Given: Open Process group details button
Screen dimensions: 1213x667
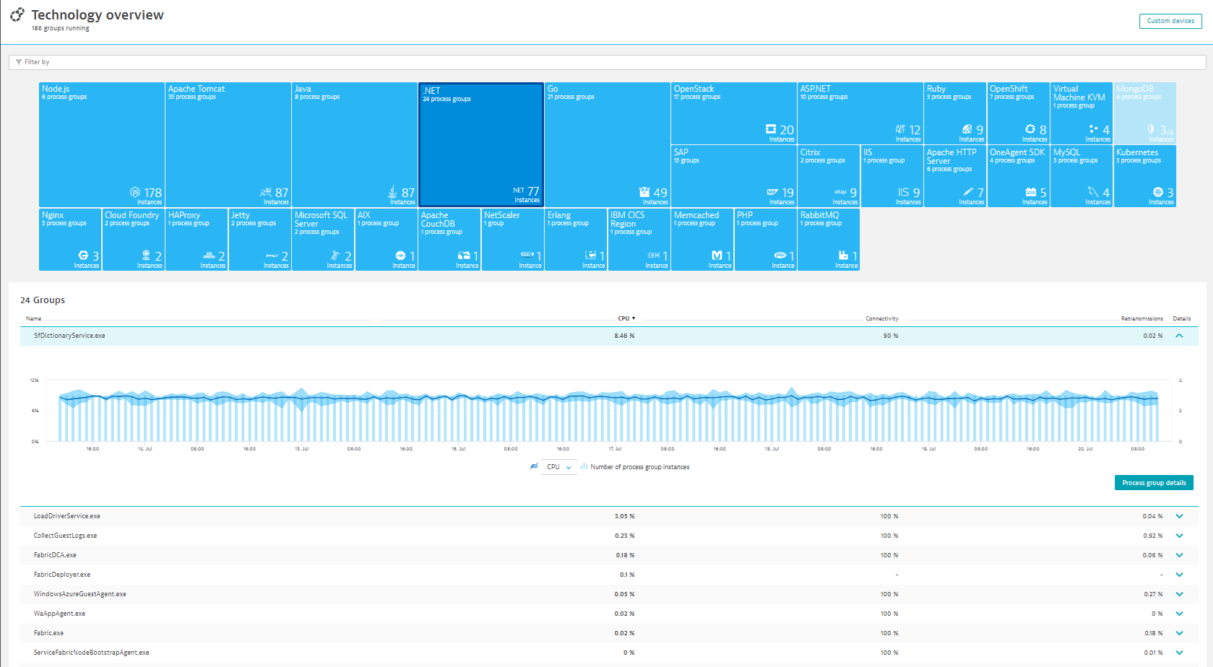Looking at the screenshot, I should (1154, 483).
